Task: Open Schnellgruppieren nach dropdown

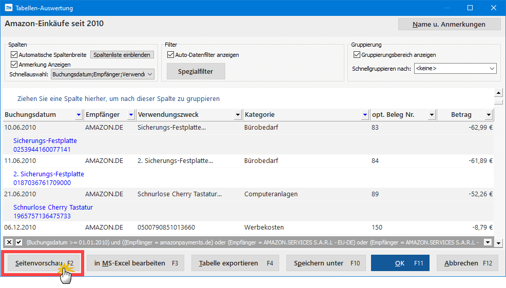Action: click(492, 68)
